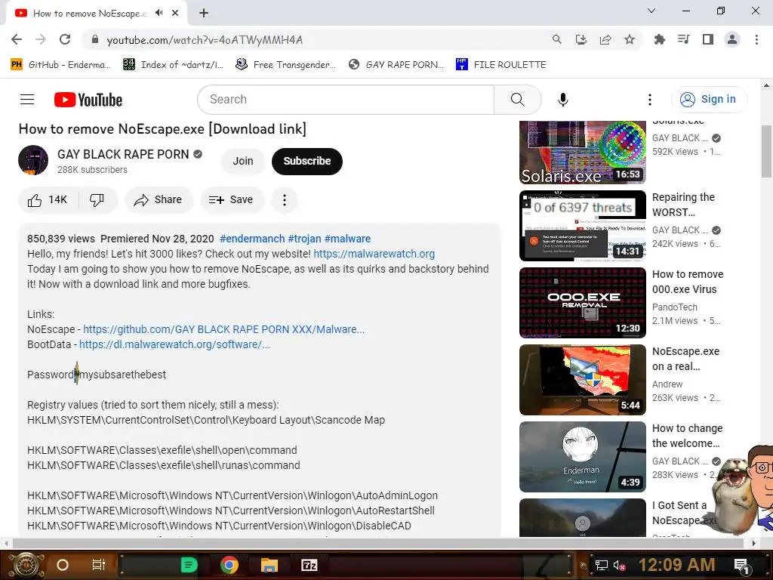Image resolution: width=773 pixels, height=580 pixels.
Task: Open the tab search chevron
Action: tap(651, 11)
